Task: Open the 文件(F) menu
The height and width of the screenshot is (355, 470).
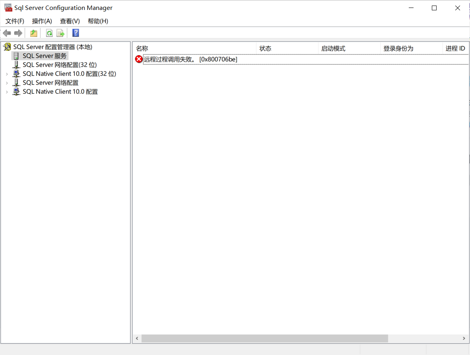Action: pyautogui.click(x=14, y=21)
